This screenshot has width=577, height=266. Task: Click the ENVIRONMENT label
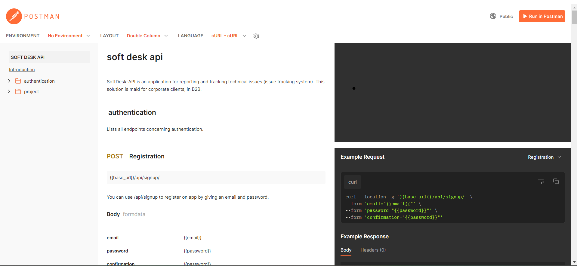click(x=23, y=36)
